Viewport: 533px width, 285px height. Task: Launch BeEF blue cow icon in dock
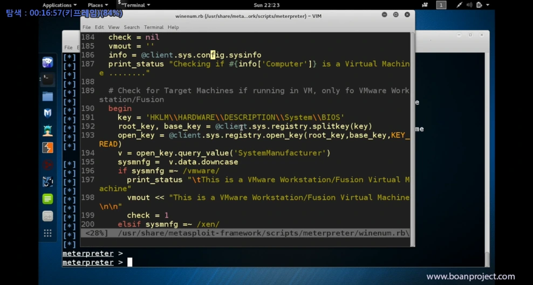point(47,182)
